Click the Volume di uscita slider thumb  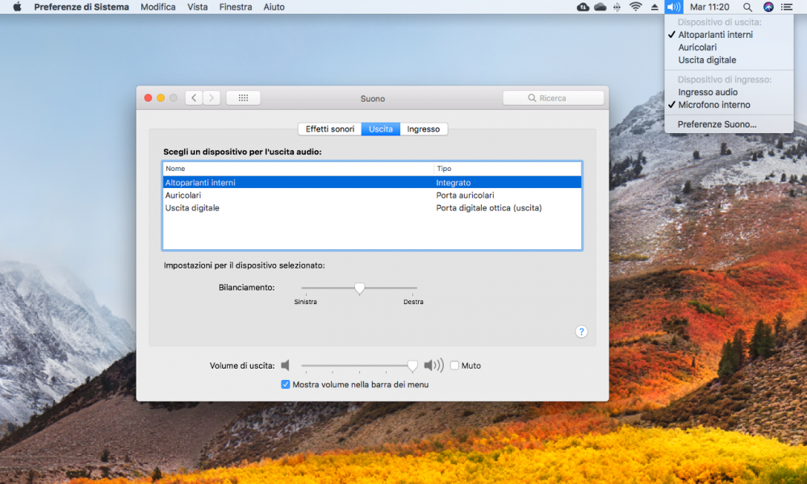tap(412, 365)
